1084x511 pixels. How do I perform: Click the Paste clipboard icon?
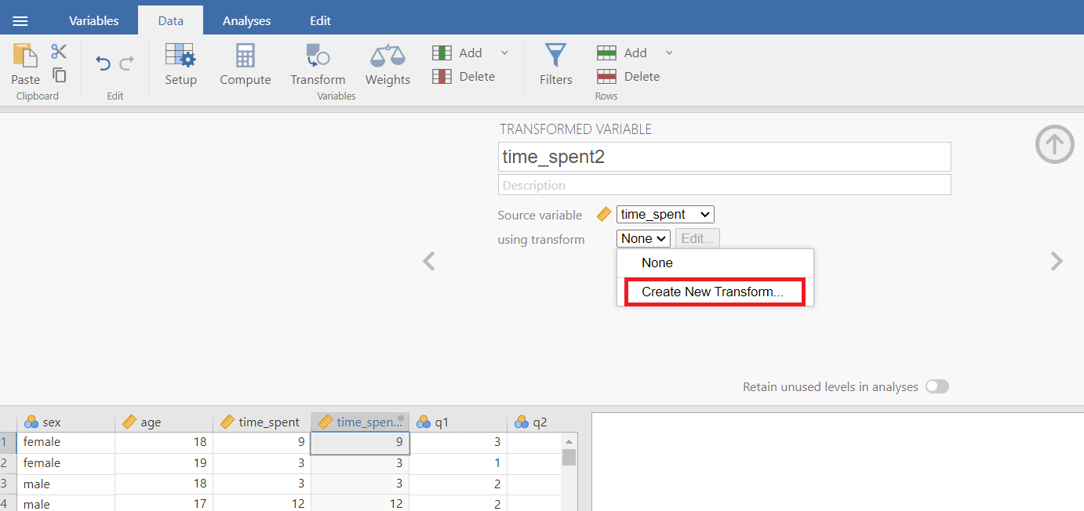pyautogui.click(x=25, y=56)
